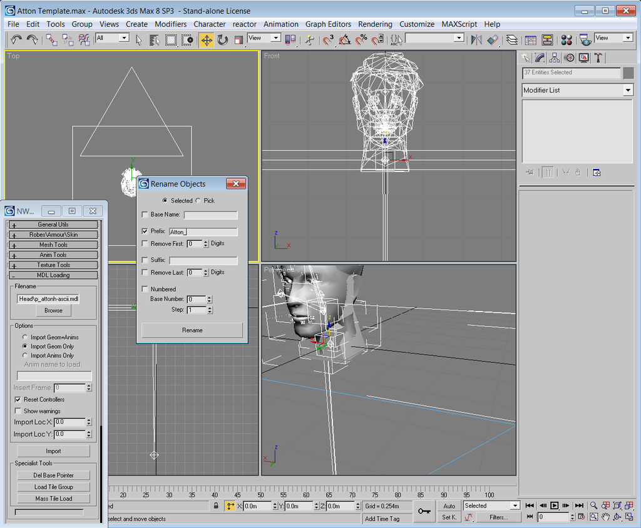The image size is (641, 528).
Task: Click the Auto key button
Action: (449, 506)
